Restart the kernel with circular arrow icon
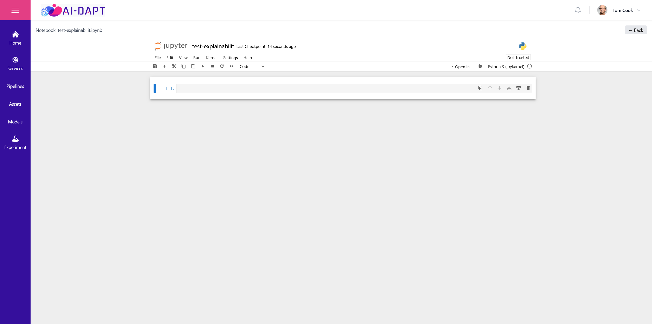This screenshot has height=324, width=652. (222, 66)
